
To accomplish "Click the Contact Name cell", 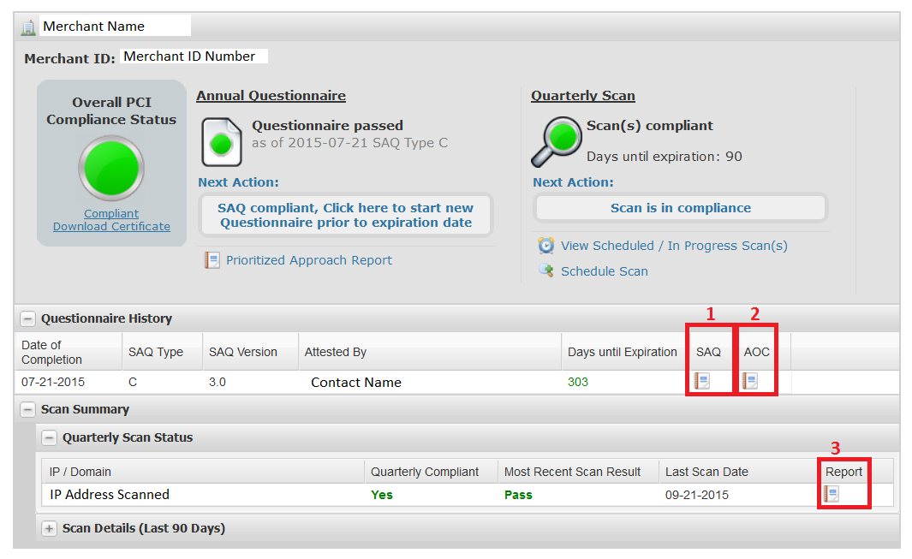I will click(356, 382).
